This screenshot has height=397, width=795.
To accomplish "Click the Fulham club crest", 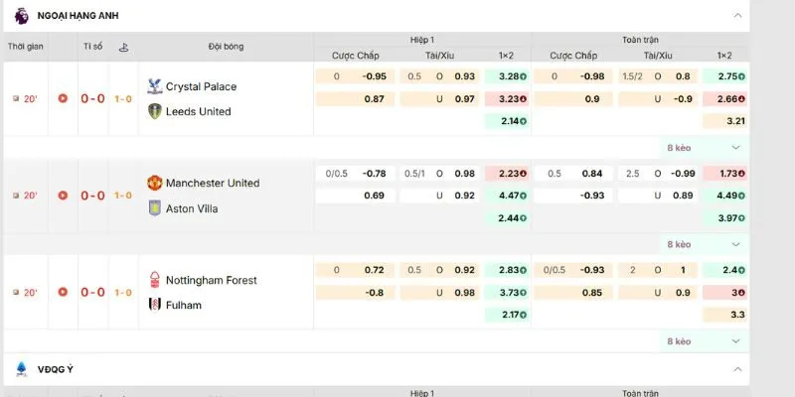I will 153,305.
